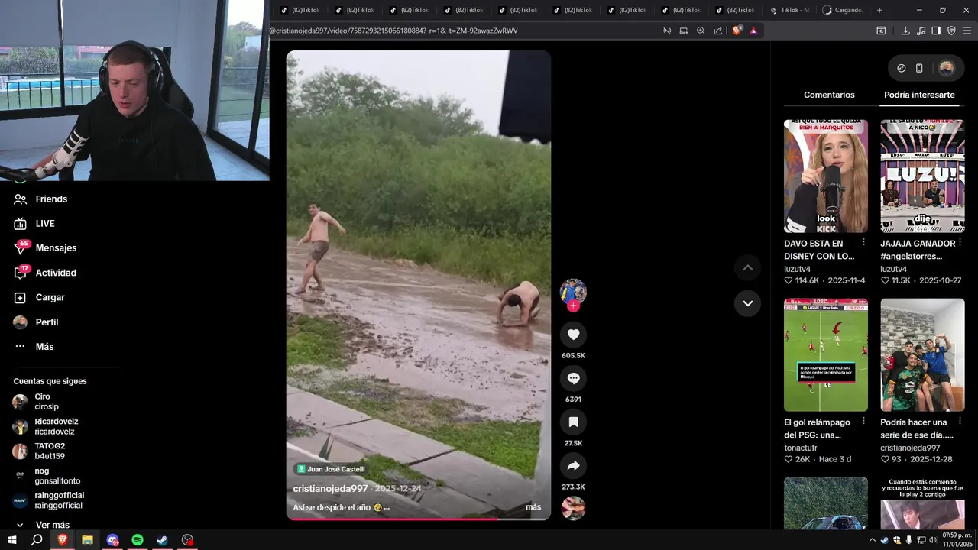
Task: Open the creator's avatar beside the video
Action: click(573, 291)
